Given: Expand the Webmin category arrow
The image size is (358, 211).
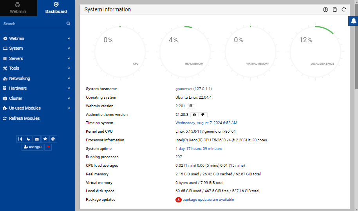Looking at the screenshot, I should (x=69, y=38).
